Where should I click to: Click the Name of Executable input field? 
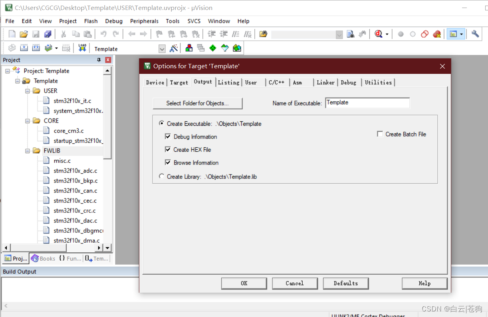tap(367, 103)
